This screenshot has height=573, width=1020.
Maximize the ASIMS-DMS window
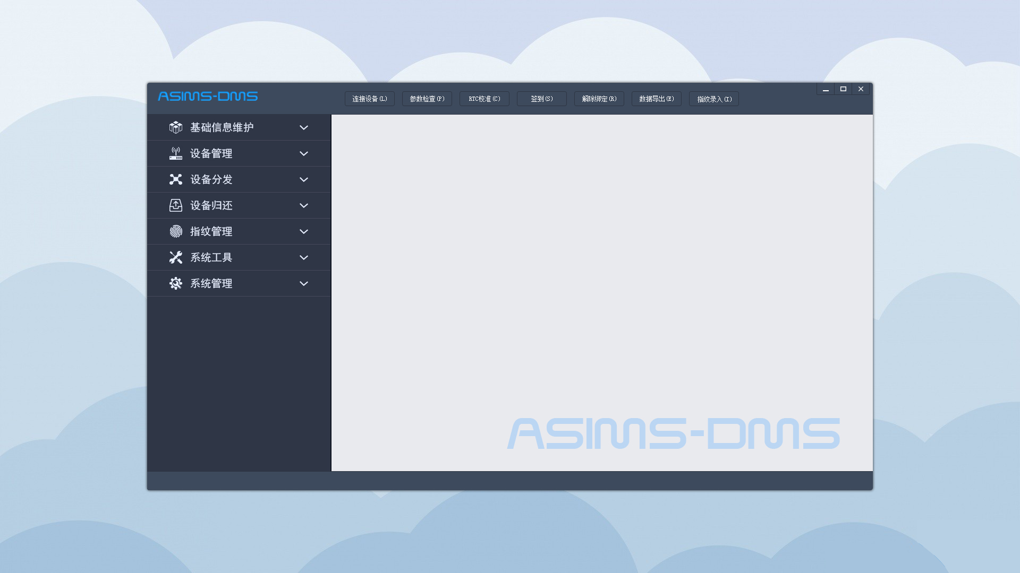(x=843, y=89)
